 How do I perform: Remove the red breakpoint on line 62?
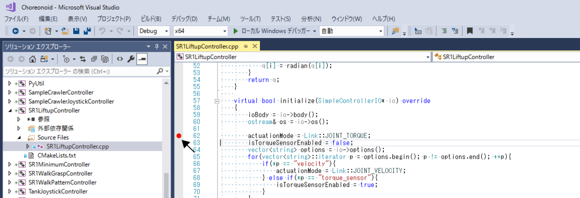coord(179,136)
